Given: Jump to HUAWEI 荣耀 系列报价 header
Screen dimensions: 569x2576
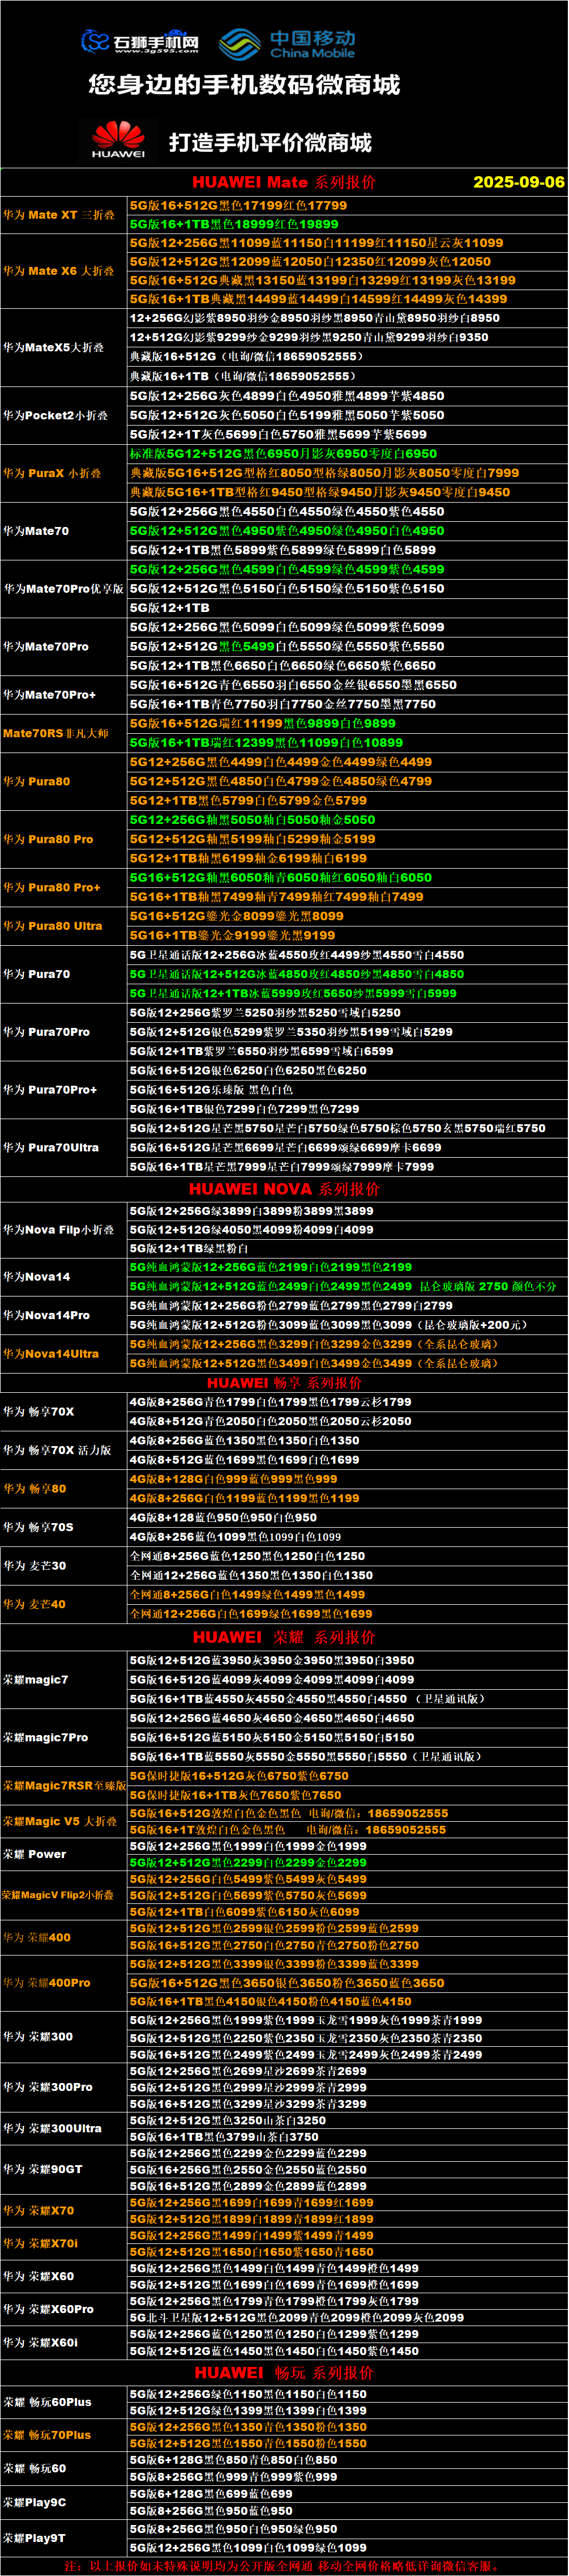Looking at the screenshot, I should coord(284,1637).
